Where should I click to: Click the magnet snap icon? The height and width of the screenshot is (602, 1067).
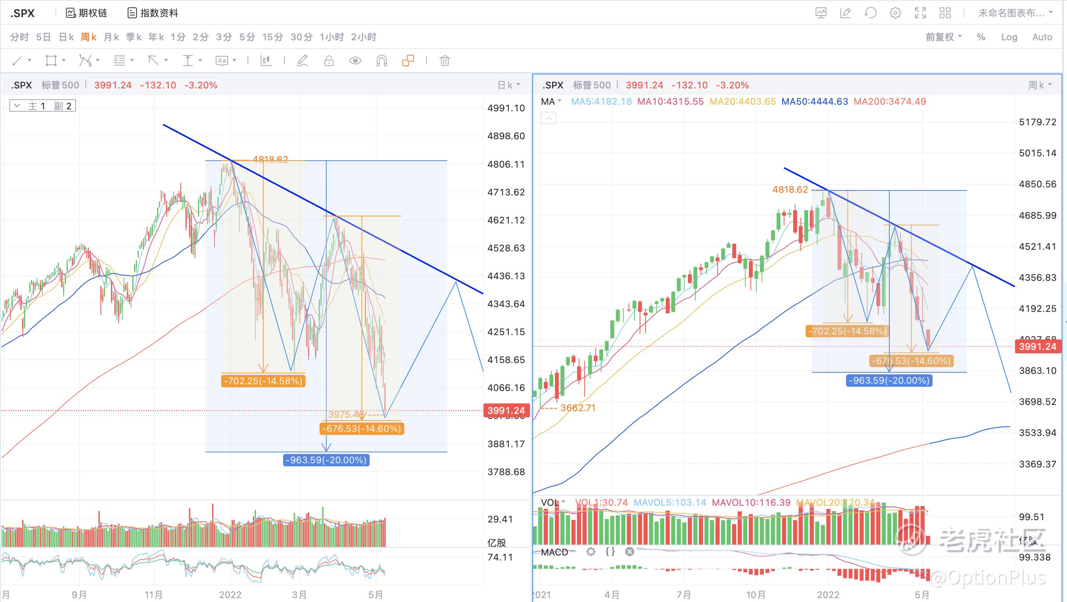pos(381,61)
